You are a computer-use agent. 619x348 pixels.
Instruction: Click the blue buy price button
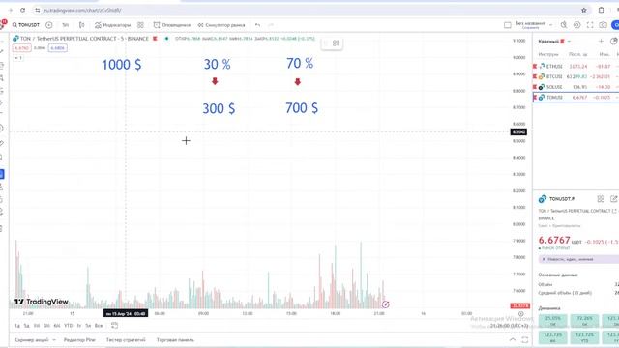[x=58, y=48]
